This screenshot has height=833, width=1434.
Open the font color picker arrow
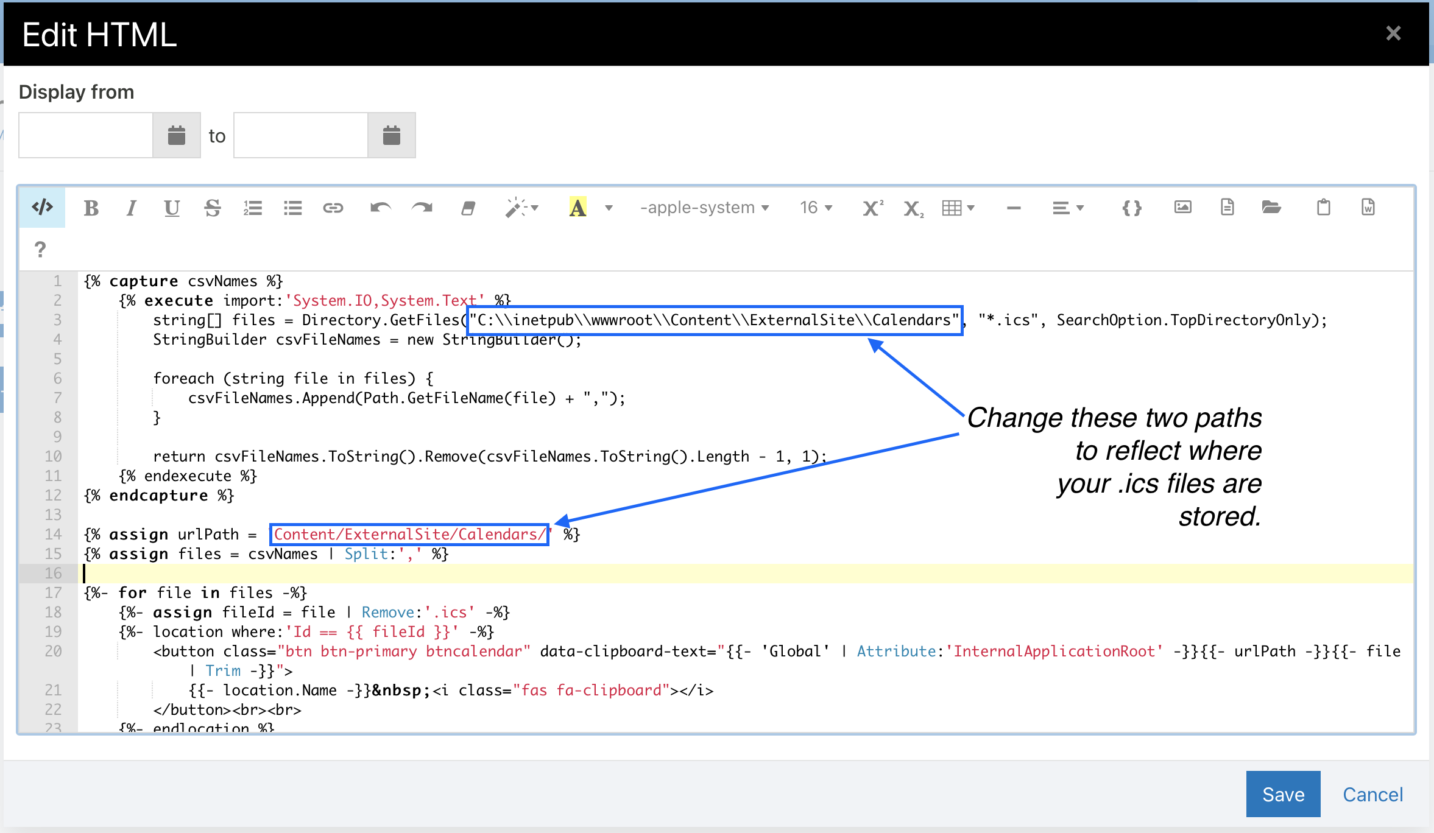[609, 208]
